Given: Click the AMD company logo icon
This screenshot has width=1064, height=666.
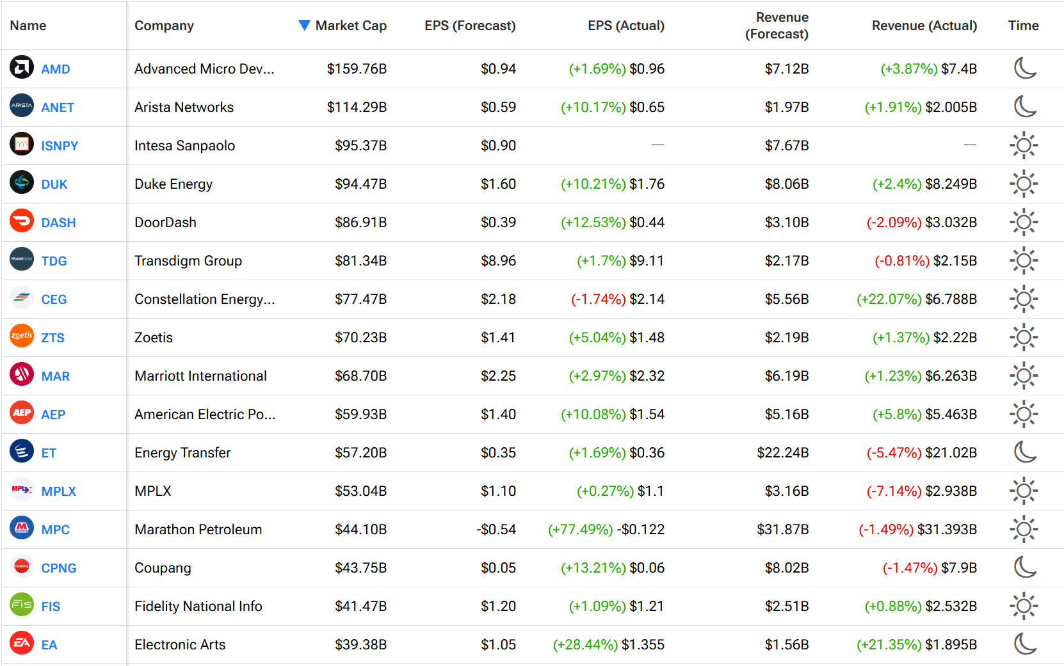Looking at the screenshot, I should click(x=22, y=67).
